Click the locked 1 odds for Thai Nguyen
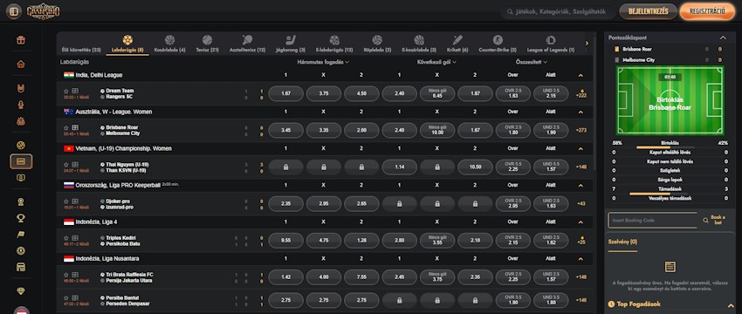The width and height of the screenshot is (742, 314). [x=285, y=167]
